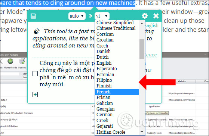Image resolution: width=209 pixels, height=136 pixels.
Task: Click the Website column header
Action: [182, 81]
